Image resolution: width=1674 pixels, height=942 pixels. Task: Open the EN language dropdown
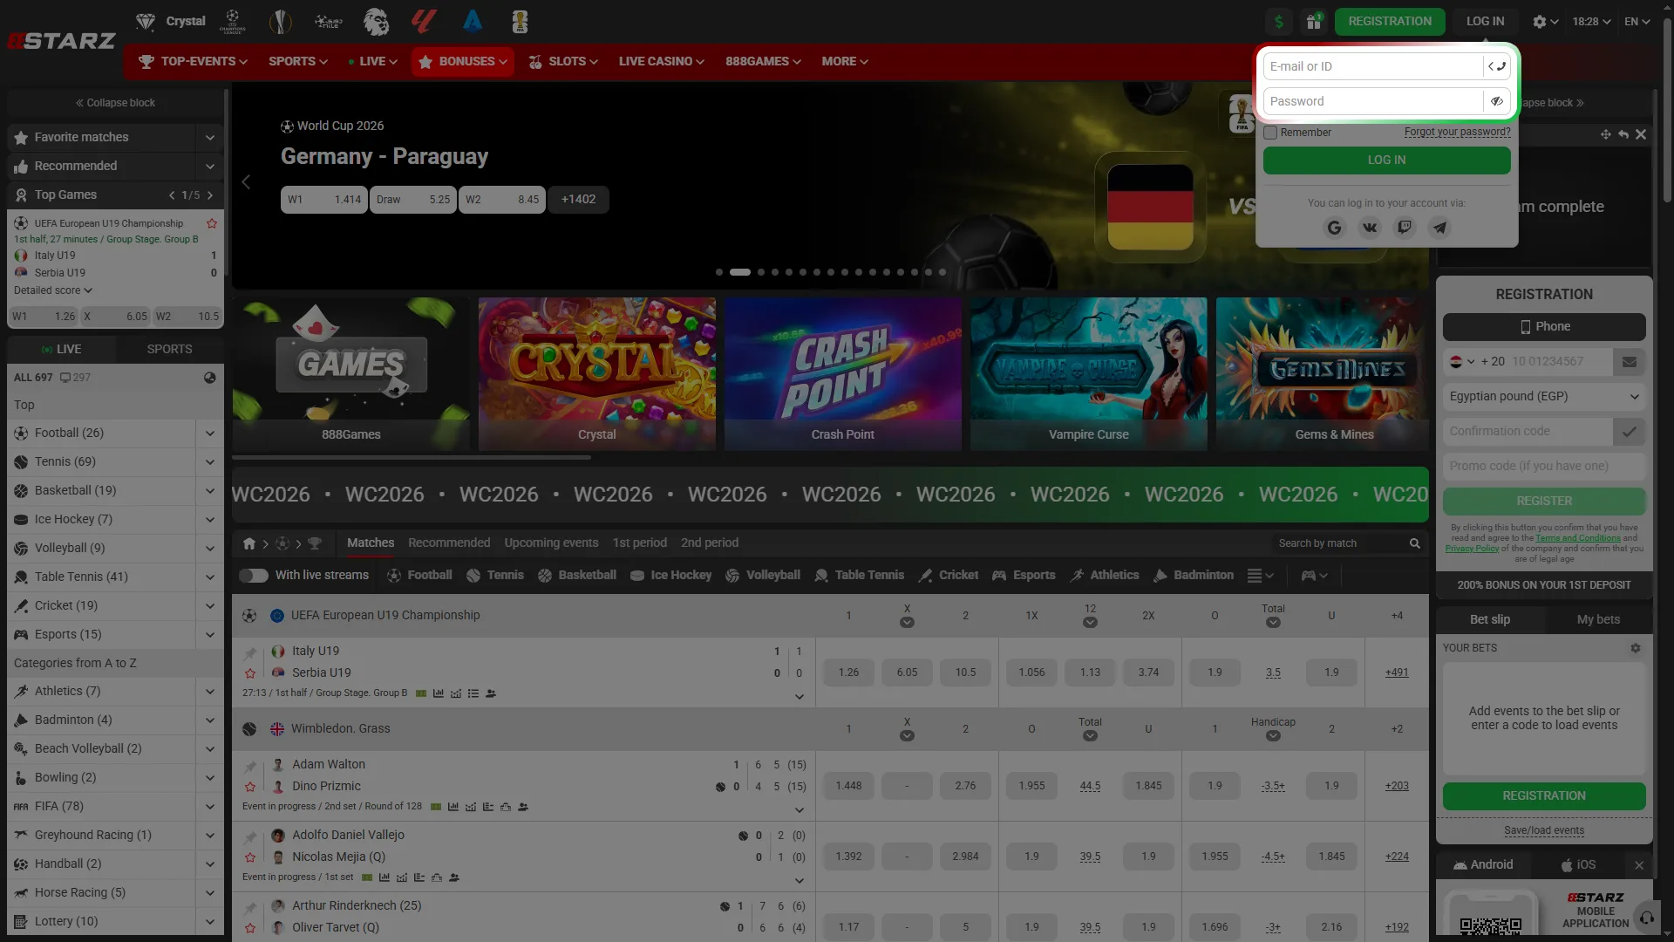coord(1637,22)
